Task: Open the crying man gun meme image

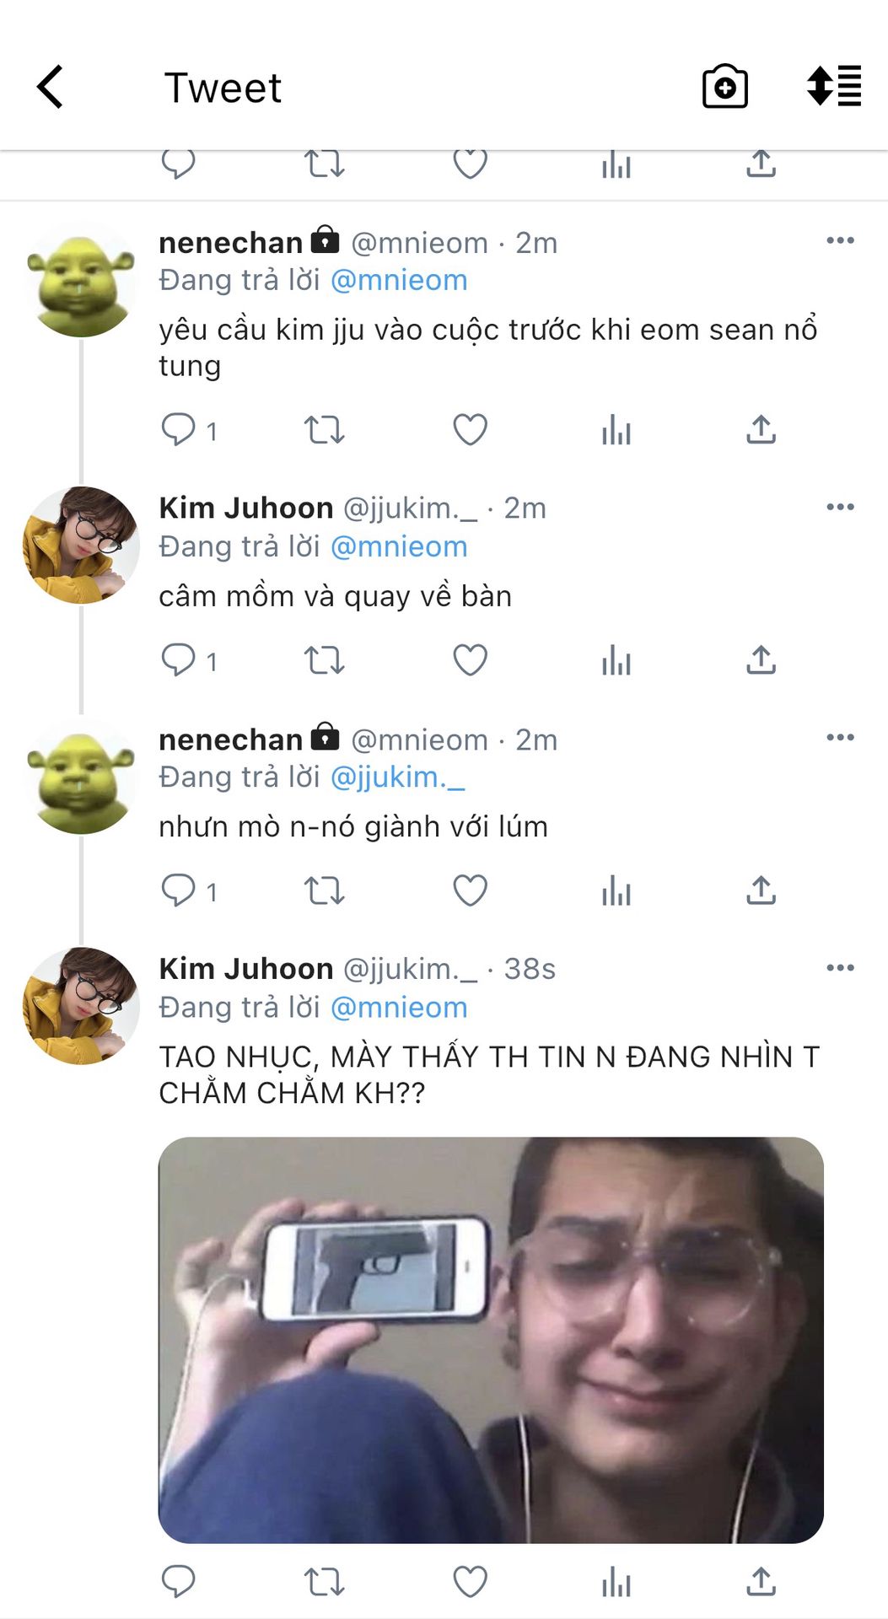Action: coord(491,1340)
